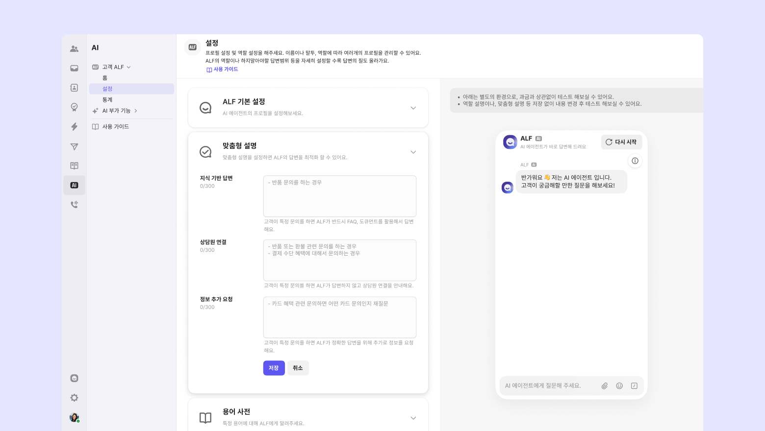Image resolution: width=765 pixels, height=431 pixels.
Task: Open the emoji picker in chat input
Action: (619, 386)
